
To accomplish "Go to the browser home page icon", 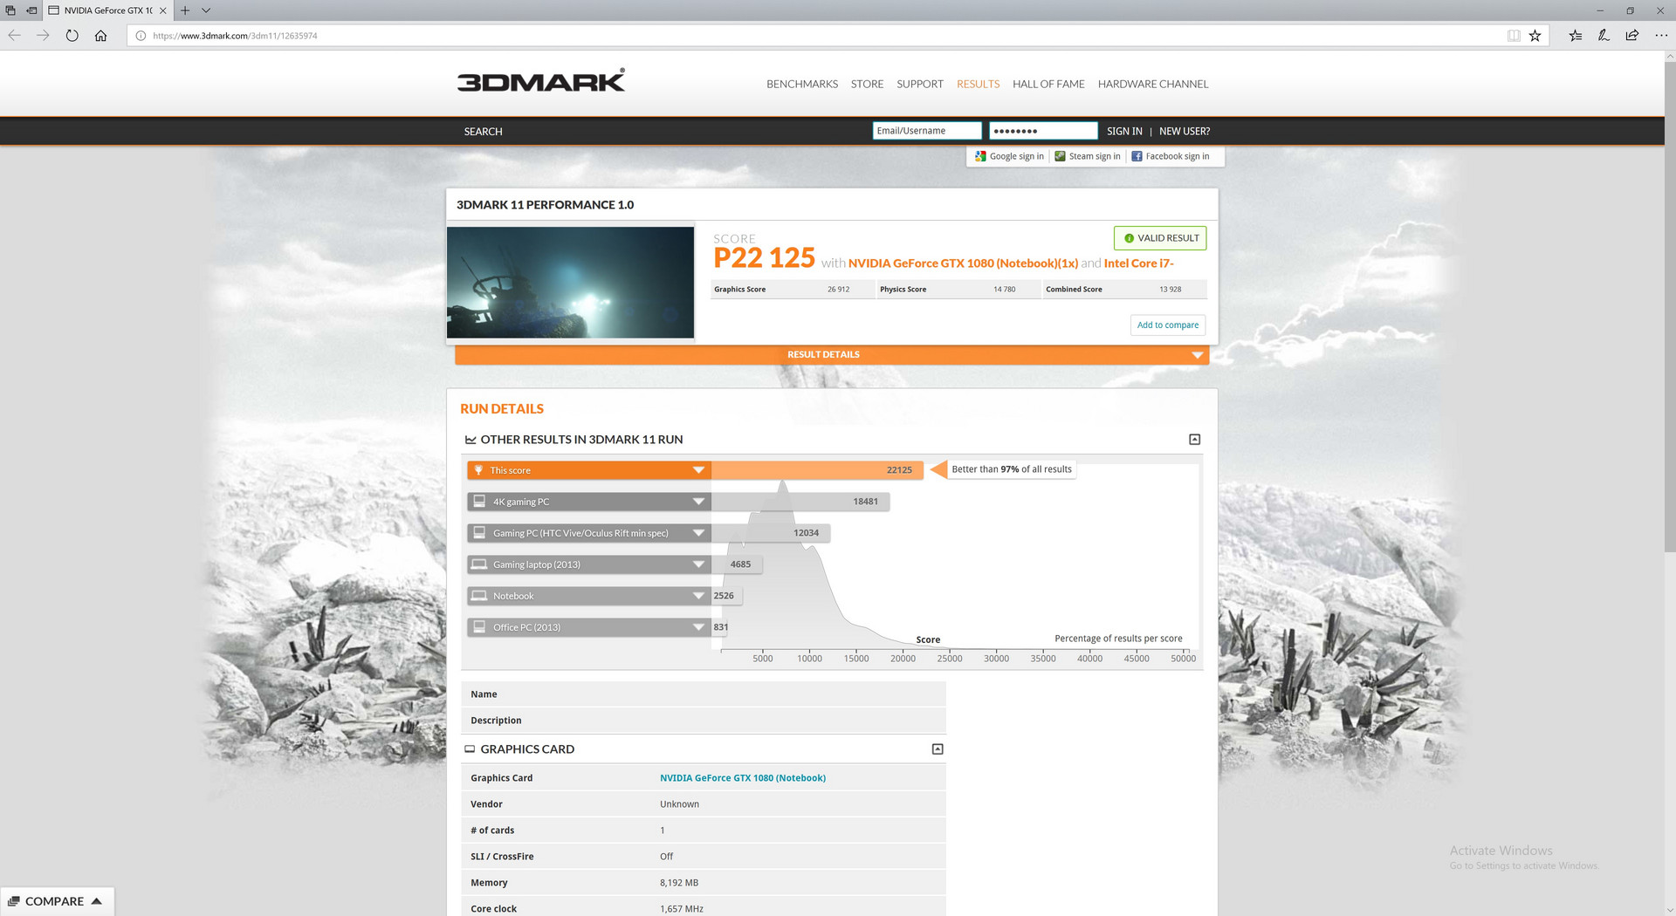I will (x=100, y=36).
